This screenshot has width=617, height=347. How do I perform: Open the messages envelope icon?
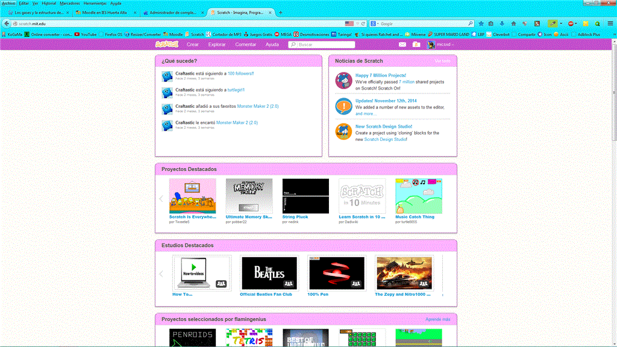(x=402, y=45)
